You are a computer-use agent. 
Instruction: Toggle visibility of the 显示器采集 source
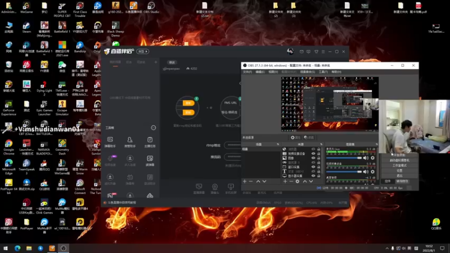click(313, 175)
